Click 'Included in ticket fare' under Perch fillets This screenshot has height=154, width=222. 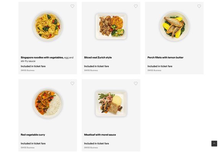pyautogui.click(x=160, y=66)
